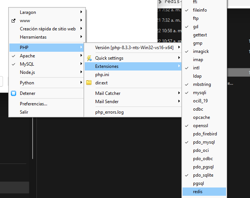Enable the redis extension
This screenshot has width=250, height=198.
click(204, 192)
